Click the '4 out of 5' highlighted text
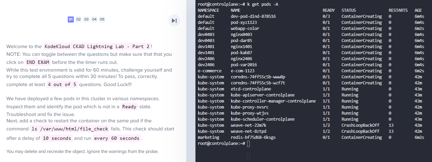Screen dimensions: 432x162 (62, 85)
